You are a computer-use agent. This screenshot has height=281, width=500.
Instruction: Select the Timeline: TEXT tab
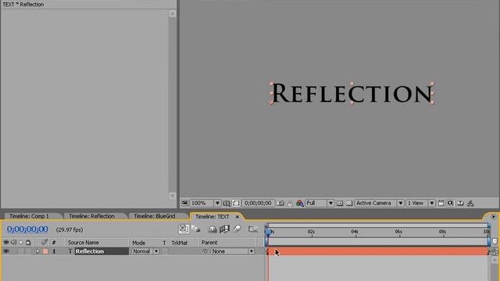click(x=212, y=216)
